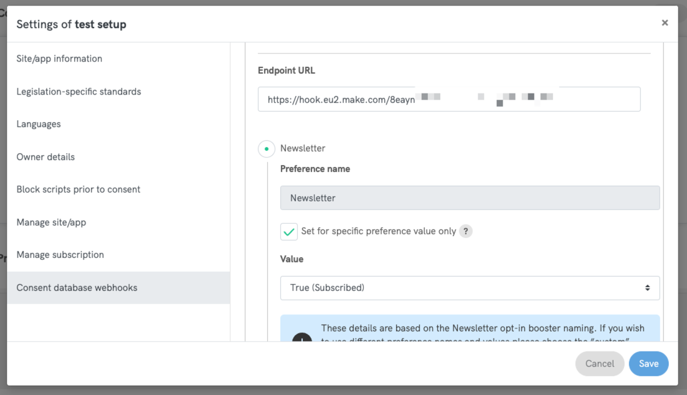Image resolution: width=687 pixels, height=395 pixels.
Task: Go to Legislation-specific standards
Action: click(80, 91)
